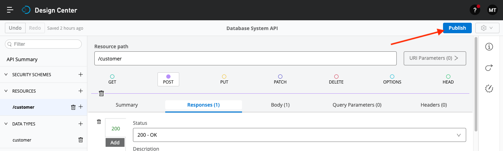Open the MT user avatar menu
503x151 pixels.
click(x=492, y=10)
